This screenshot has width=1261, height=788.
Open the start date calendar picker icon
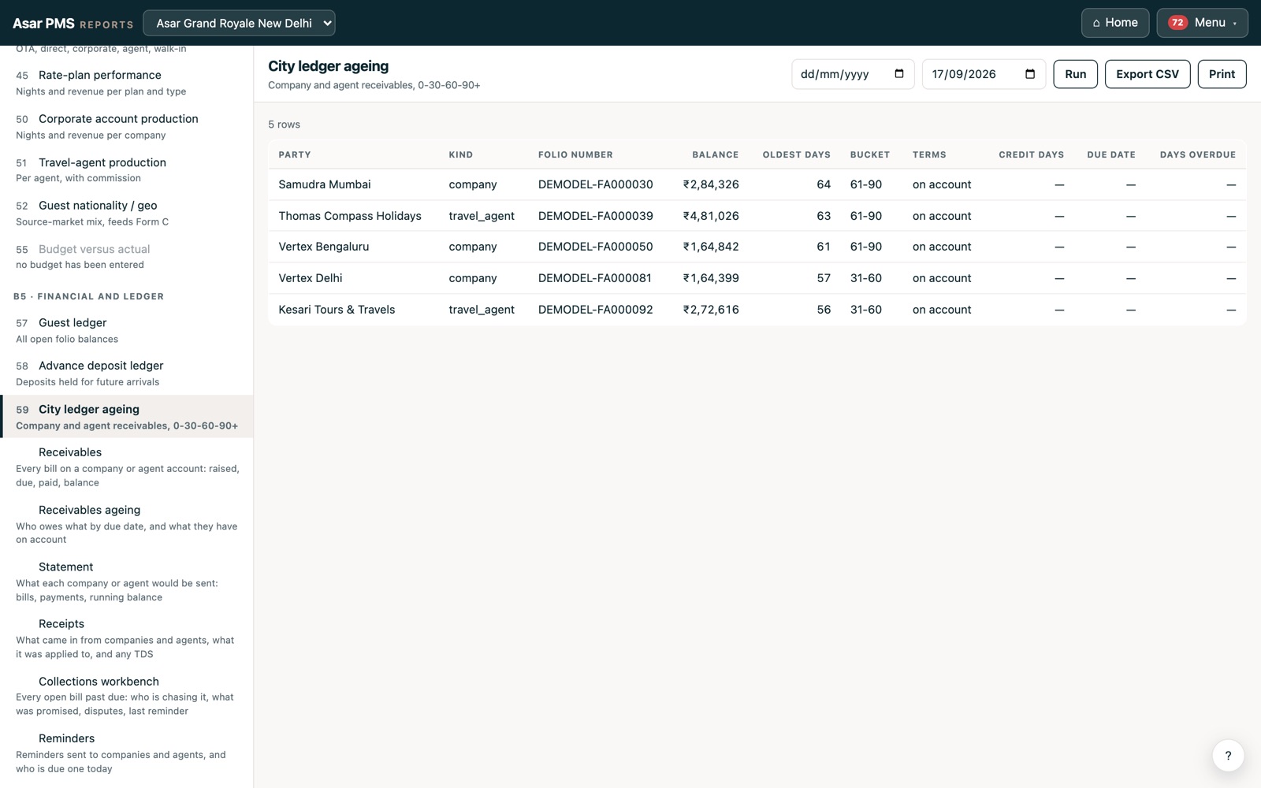(899, 74)
